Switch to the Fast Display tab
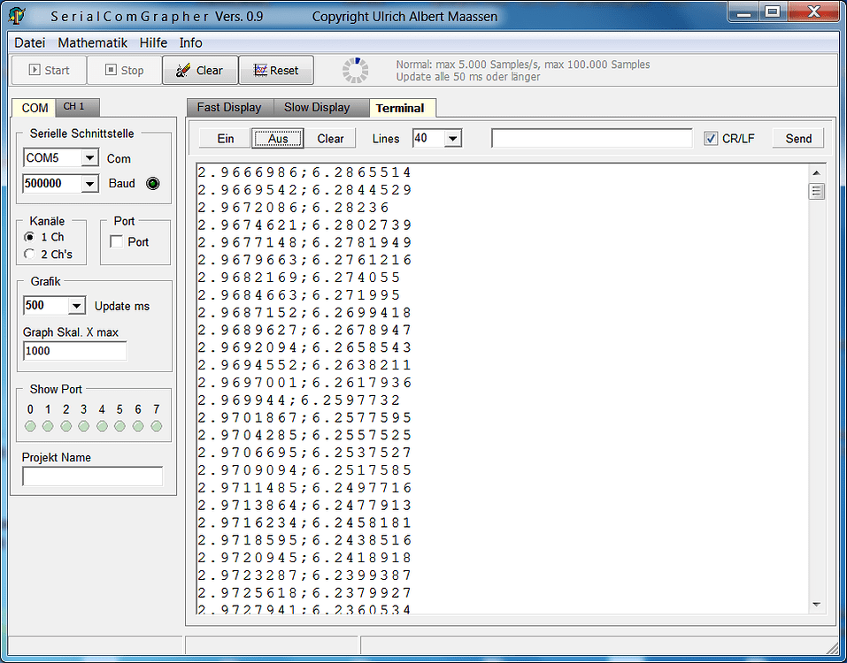 click(x=228, y=107)
